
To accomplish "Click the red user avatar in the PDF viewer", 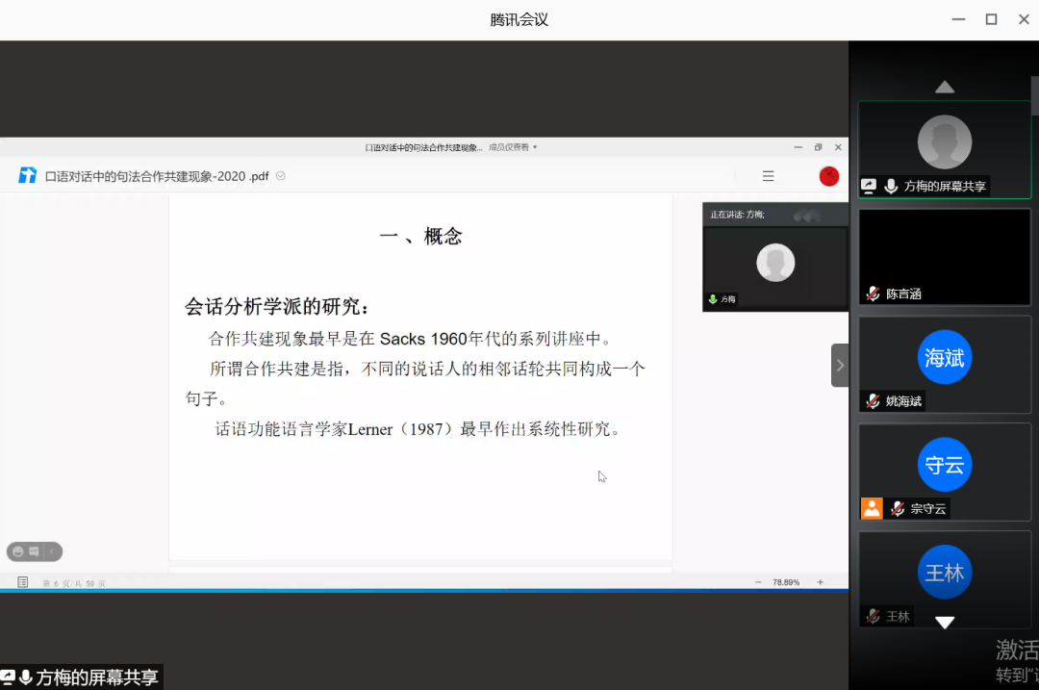I will point(829,176).
